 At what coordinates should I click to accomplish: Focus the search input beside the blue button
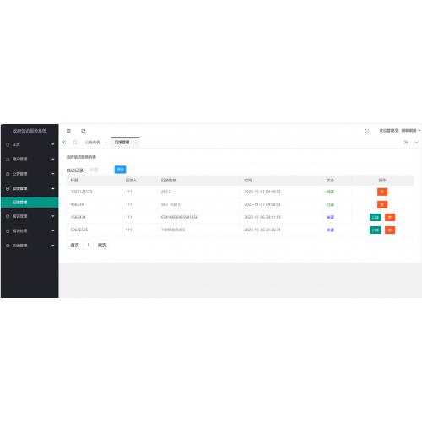[x=100, y=170]
